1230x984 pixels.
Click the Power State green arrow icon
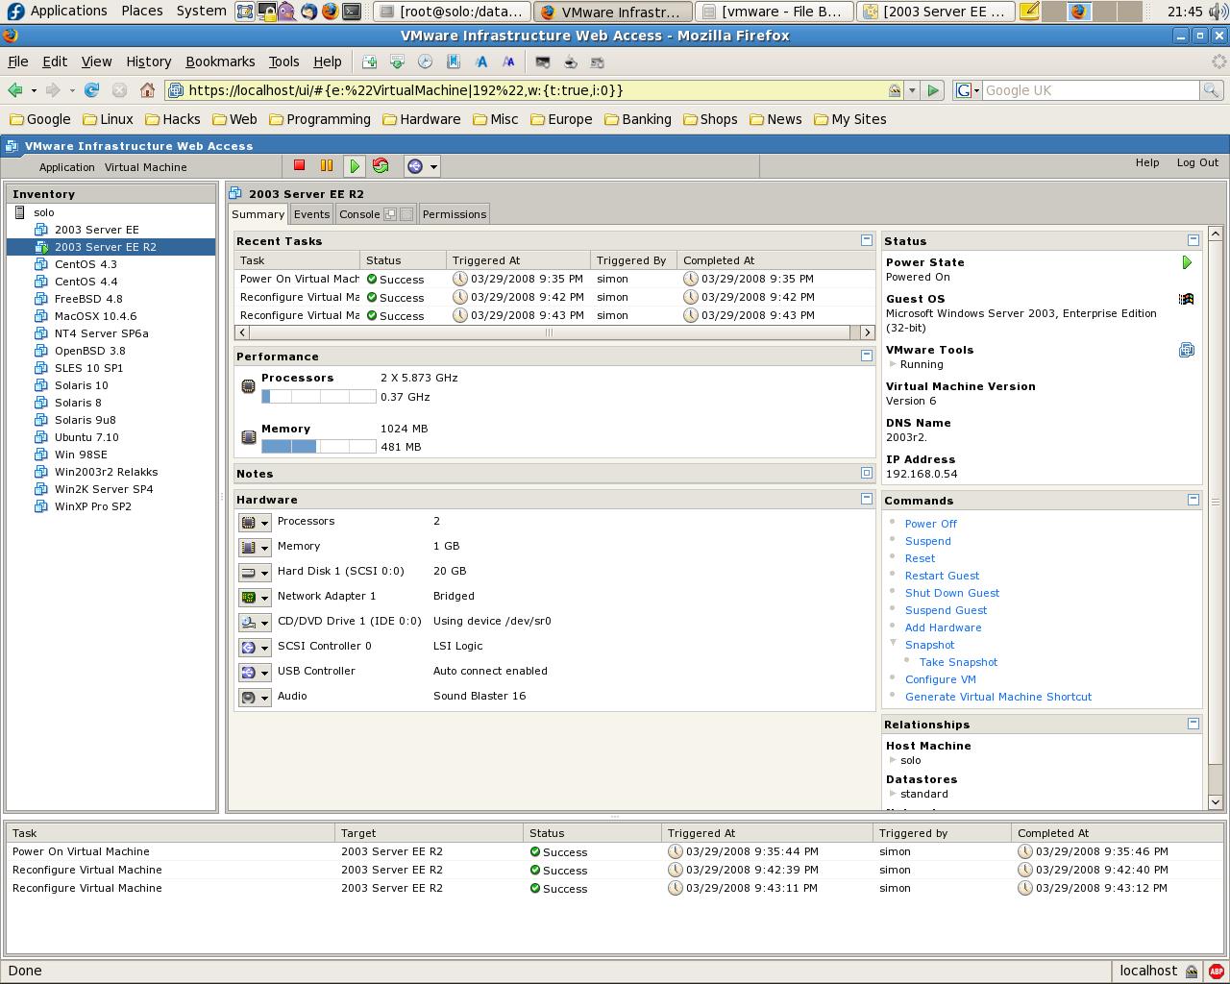(1187, 262)
